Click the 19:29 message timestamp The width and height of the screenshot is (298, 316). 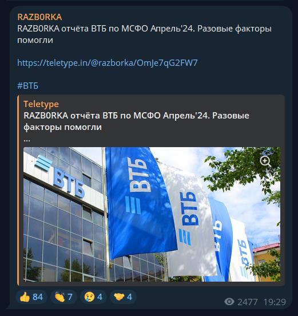coord(275,302)
